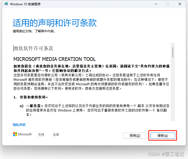Click the disabled maximize button in title bar

[168, 4]
